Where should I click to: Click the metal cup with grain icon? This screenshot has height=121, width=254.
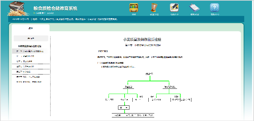pyautogui.click(x=154, y=7)
